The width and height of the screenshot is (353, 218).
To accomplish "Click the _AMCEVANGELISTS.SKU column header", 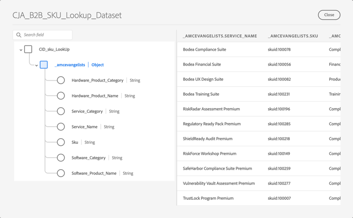I will [293, 36].
